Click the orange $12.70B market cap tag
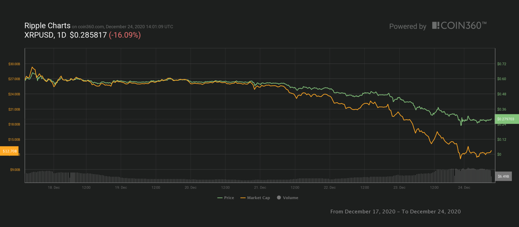The height and width of the screenshot is (227, 519). tap(9, 151)
